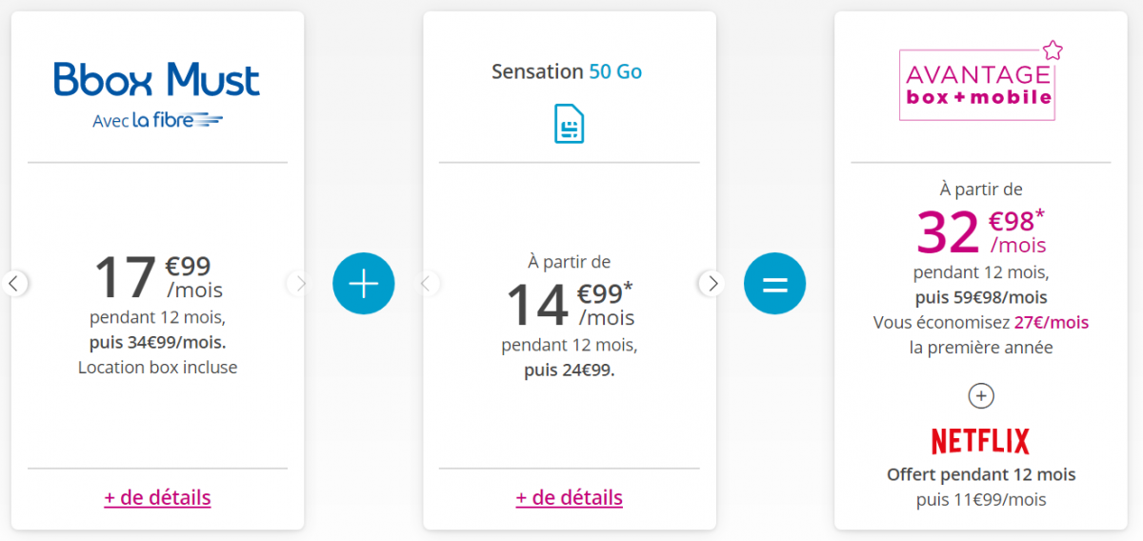Click the blue plus circle icon
This screenshot has width=1143, height=541.
pos(363,283)
